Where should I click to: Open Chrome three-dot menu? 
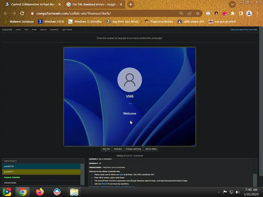257,13
